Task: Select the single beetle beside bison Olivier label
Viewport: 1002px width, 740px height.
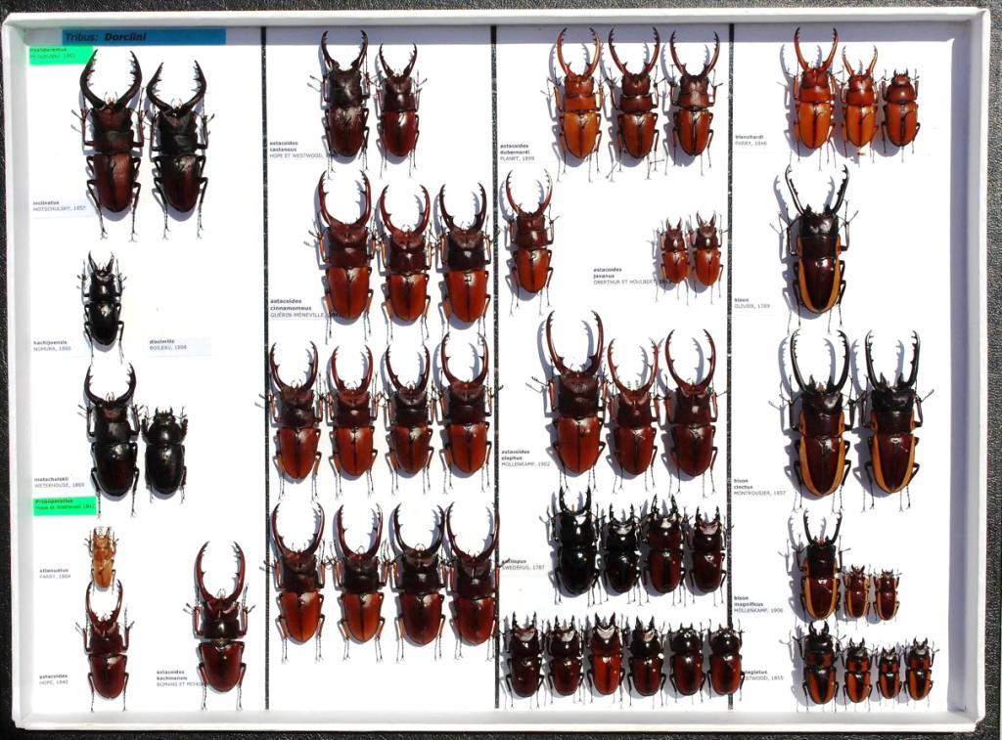Action: [x=817, y=246]
